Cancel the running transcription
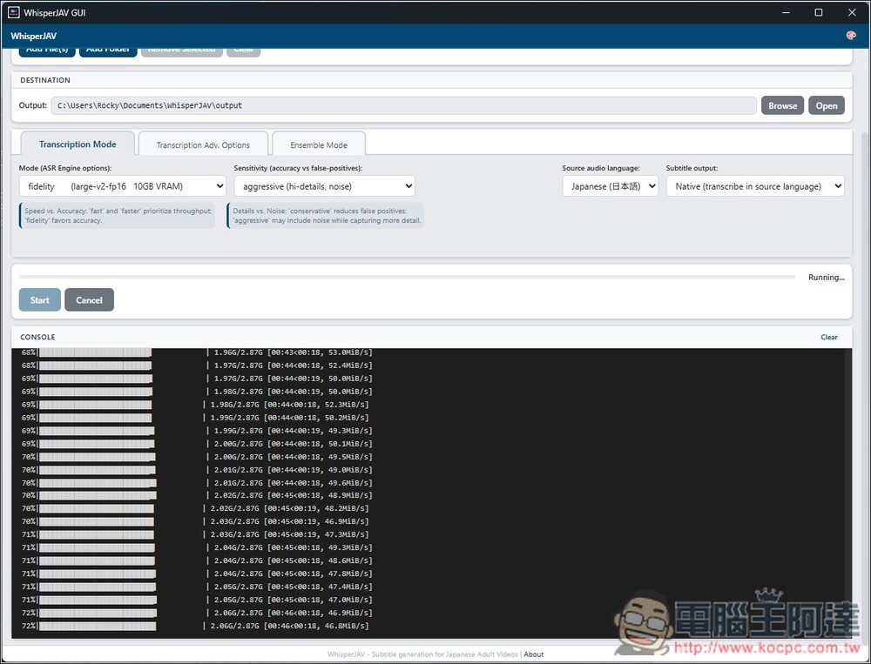Screen dimensions: 871x664 click(89, 300)
